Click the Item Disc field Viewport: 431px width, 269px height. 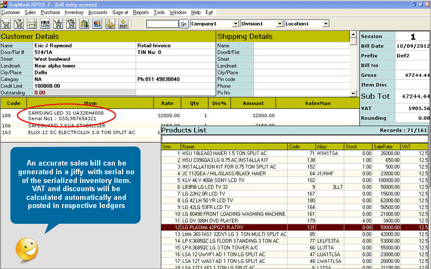coord(412,85)
